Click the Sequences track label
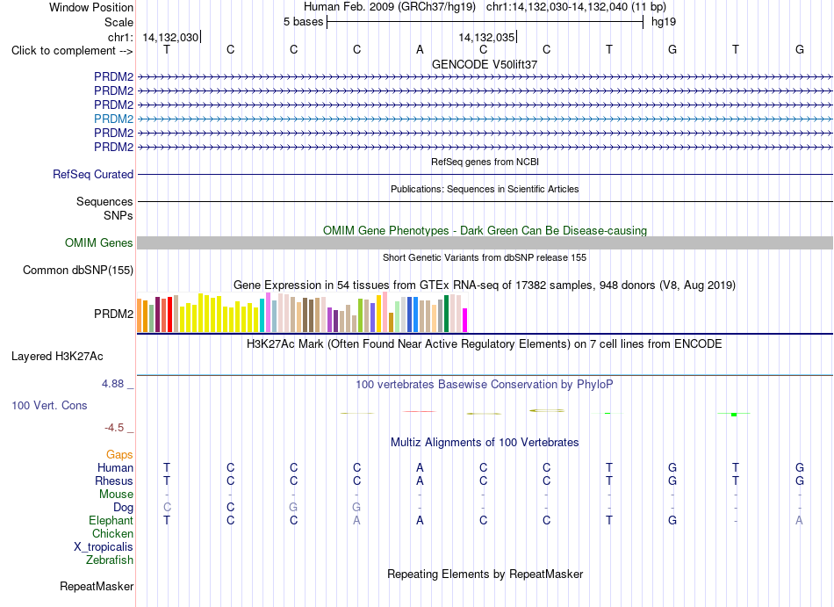The width and height of the screenshot is (834, 607). click(104, 202)
